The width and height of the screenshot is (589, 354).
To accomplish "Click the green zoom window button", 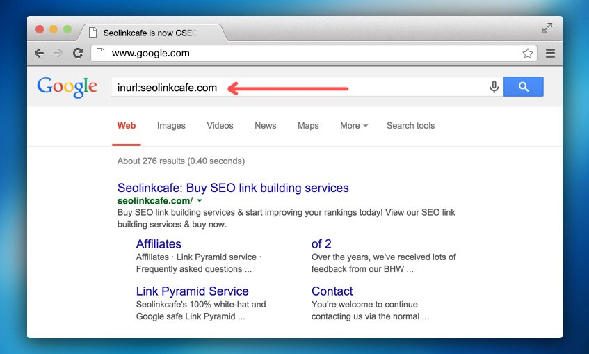I will pyautogui.click(x=67, y=29).
